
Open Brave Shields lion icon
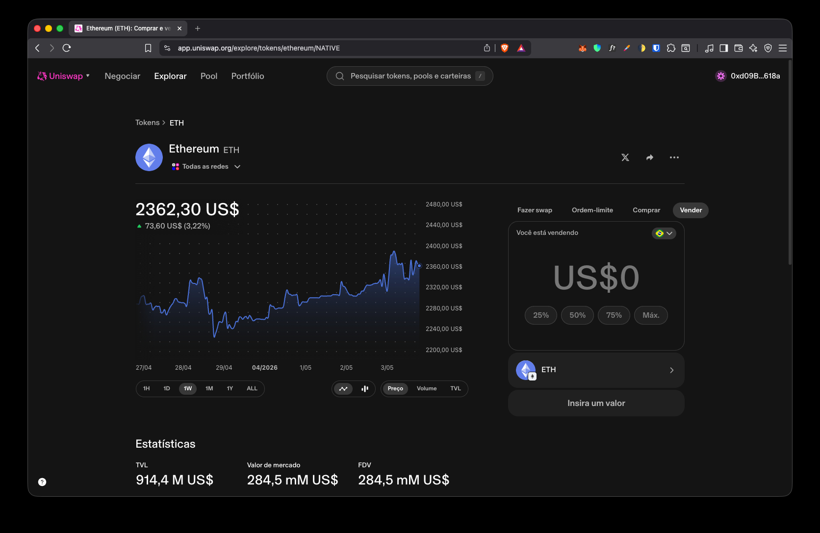pos(505,48)
